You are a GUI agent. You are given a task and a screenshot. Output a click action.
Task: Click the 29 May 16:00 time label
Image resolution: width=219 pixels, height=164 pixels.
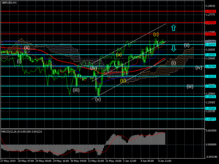[61, 161]
